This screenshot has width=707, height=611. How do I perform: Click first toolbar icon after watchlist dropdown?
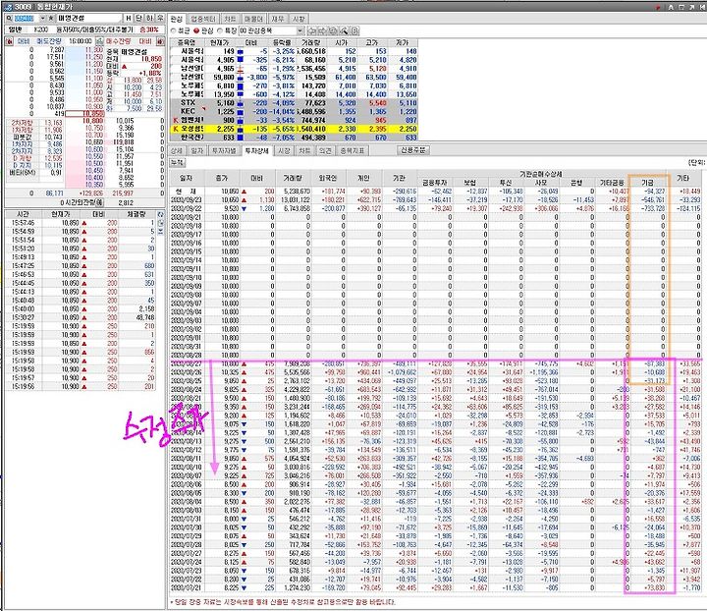(312, 30)
